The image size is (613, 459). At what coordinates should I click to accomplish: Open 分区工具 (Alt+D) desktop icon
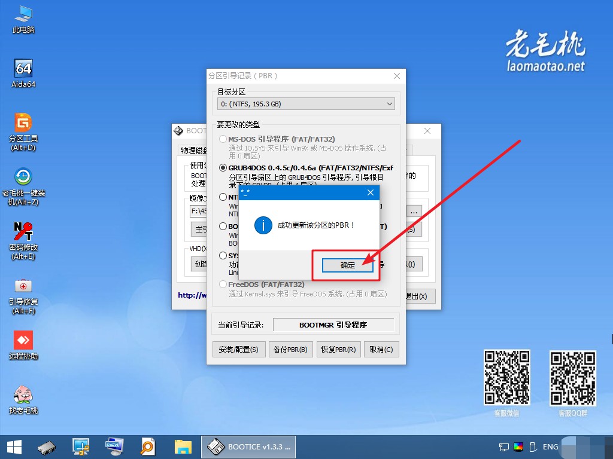pyautogui.click(x=23, y=132)
